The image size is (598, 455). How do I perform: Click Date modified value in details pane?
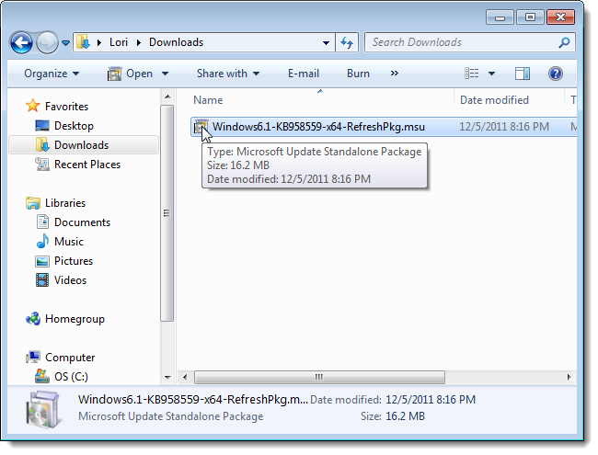(431, 400)
